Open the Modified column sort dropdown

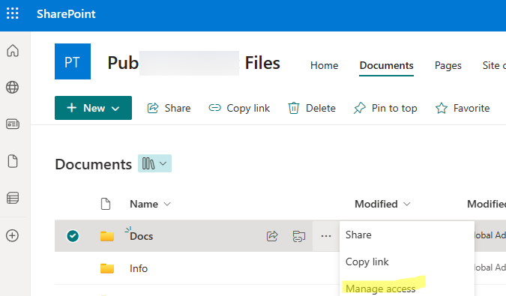382,204
